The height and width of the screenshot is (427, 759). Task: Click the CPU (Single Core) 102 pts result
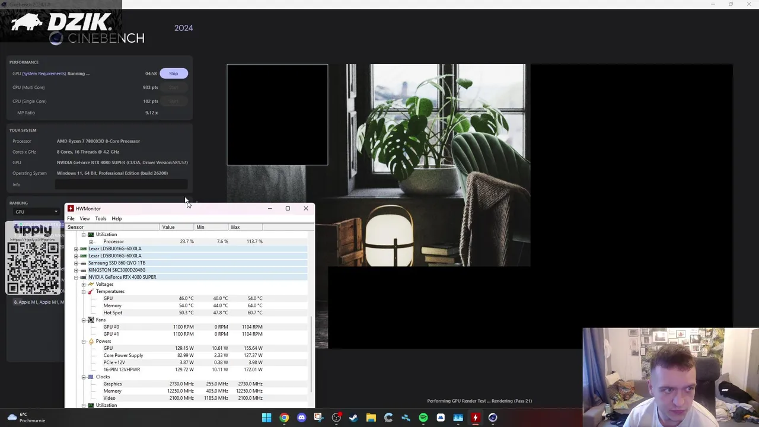(x=151, y=101)
